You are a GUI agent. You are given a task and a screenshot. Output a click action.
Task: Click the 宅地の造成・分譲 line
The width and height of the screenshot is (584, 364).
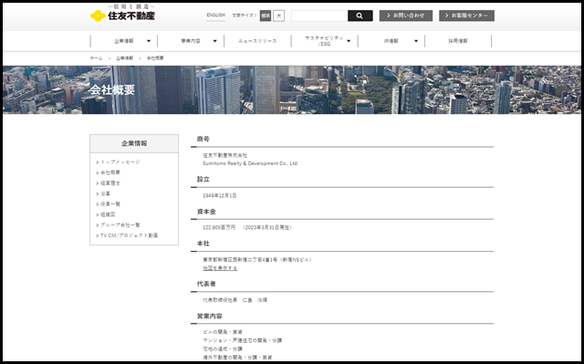click(x=223, y=349)
